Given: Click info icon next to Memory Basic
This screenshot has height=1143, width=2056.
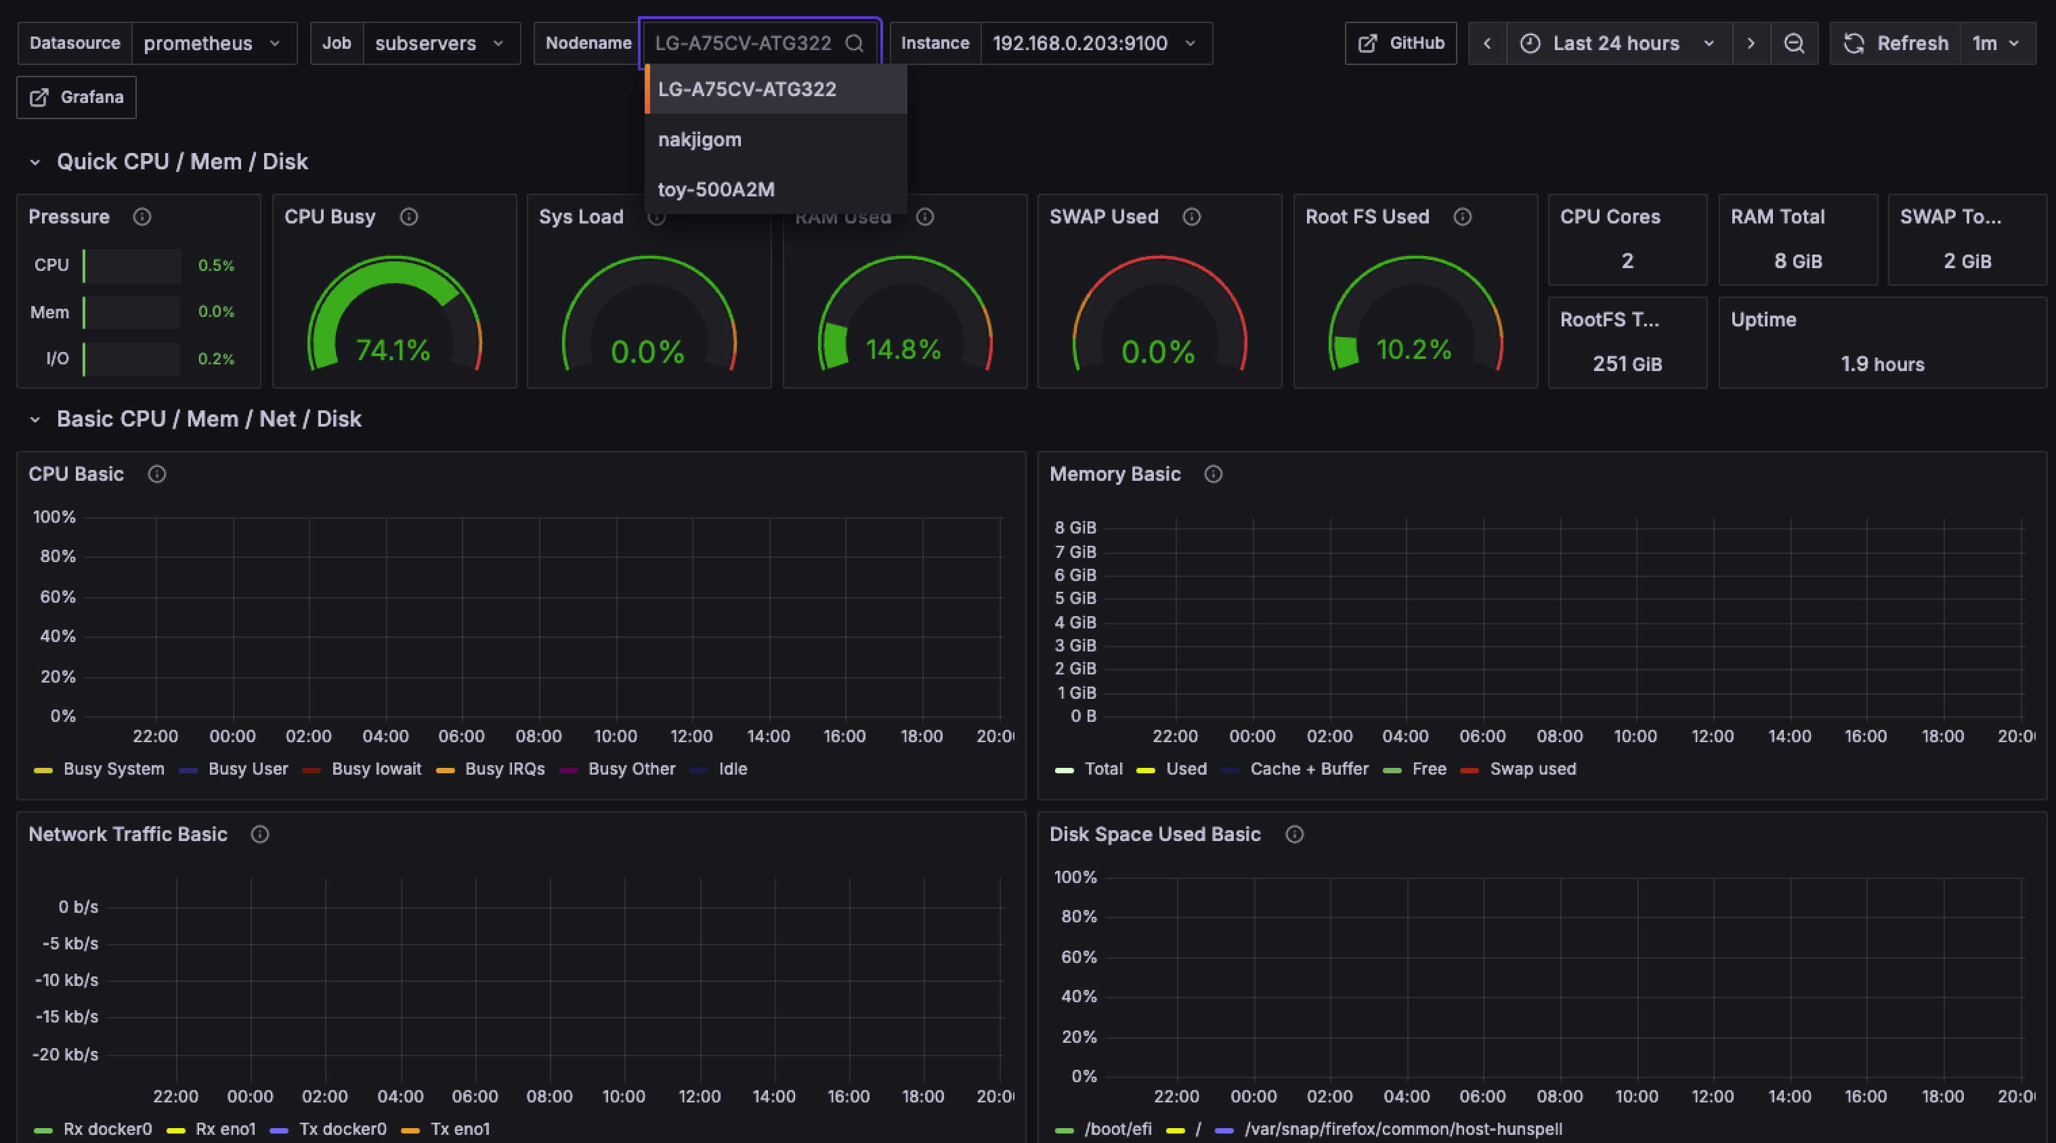Looking at the screenshot, I should click(1213, 474).
